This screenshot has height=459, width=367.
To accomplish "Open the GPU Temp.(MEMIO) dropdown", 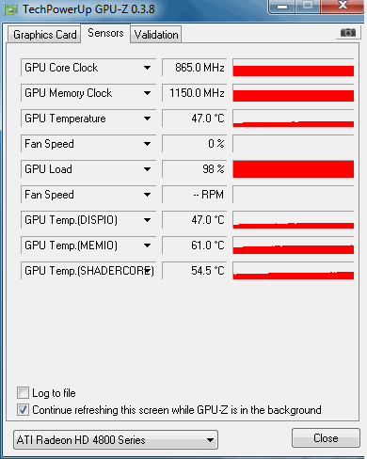I will tap(148, 245).
